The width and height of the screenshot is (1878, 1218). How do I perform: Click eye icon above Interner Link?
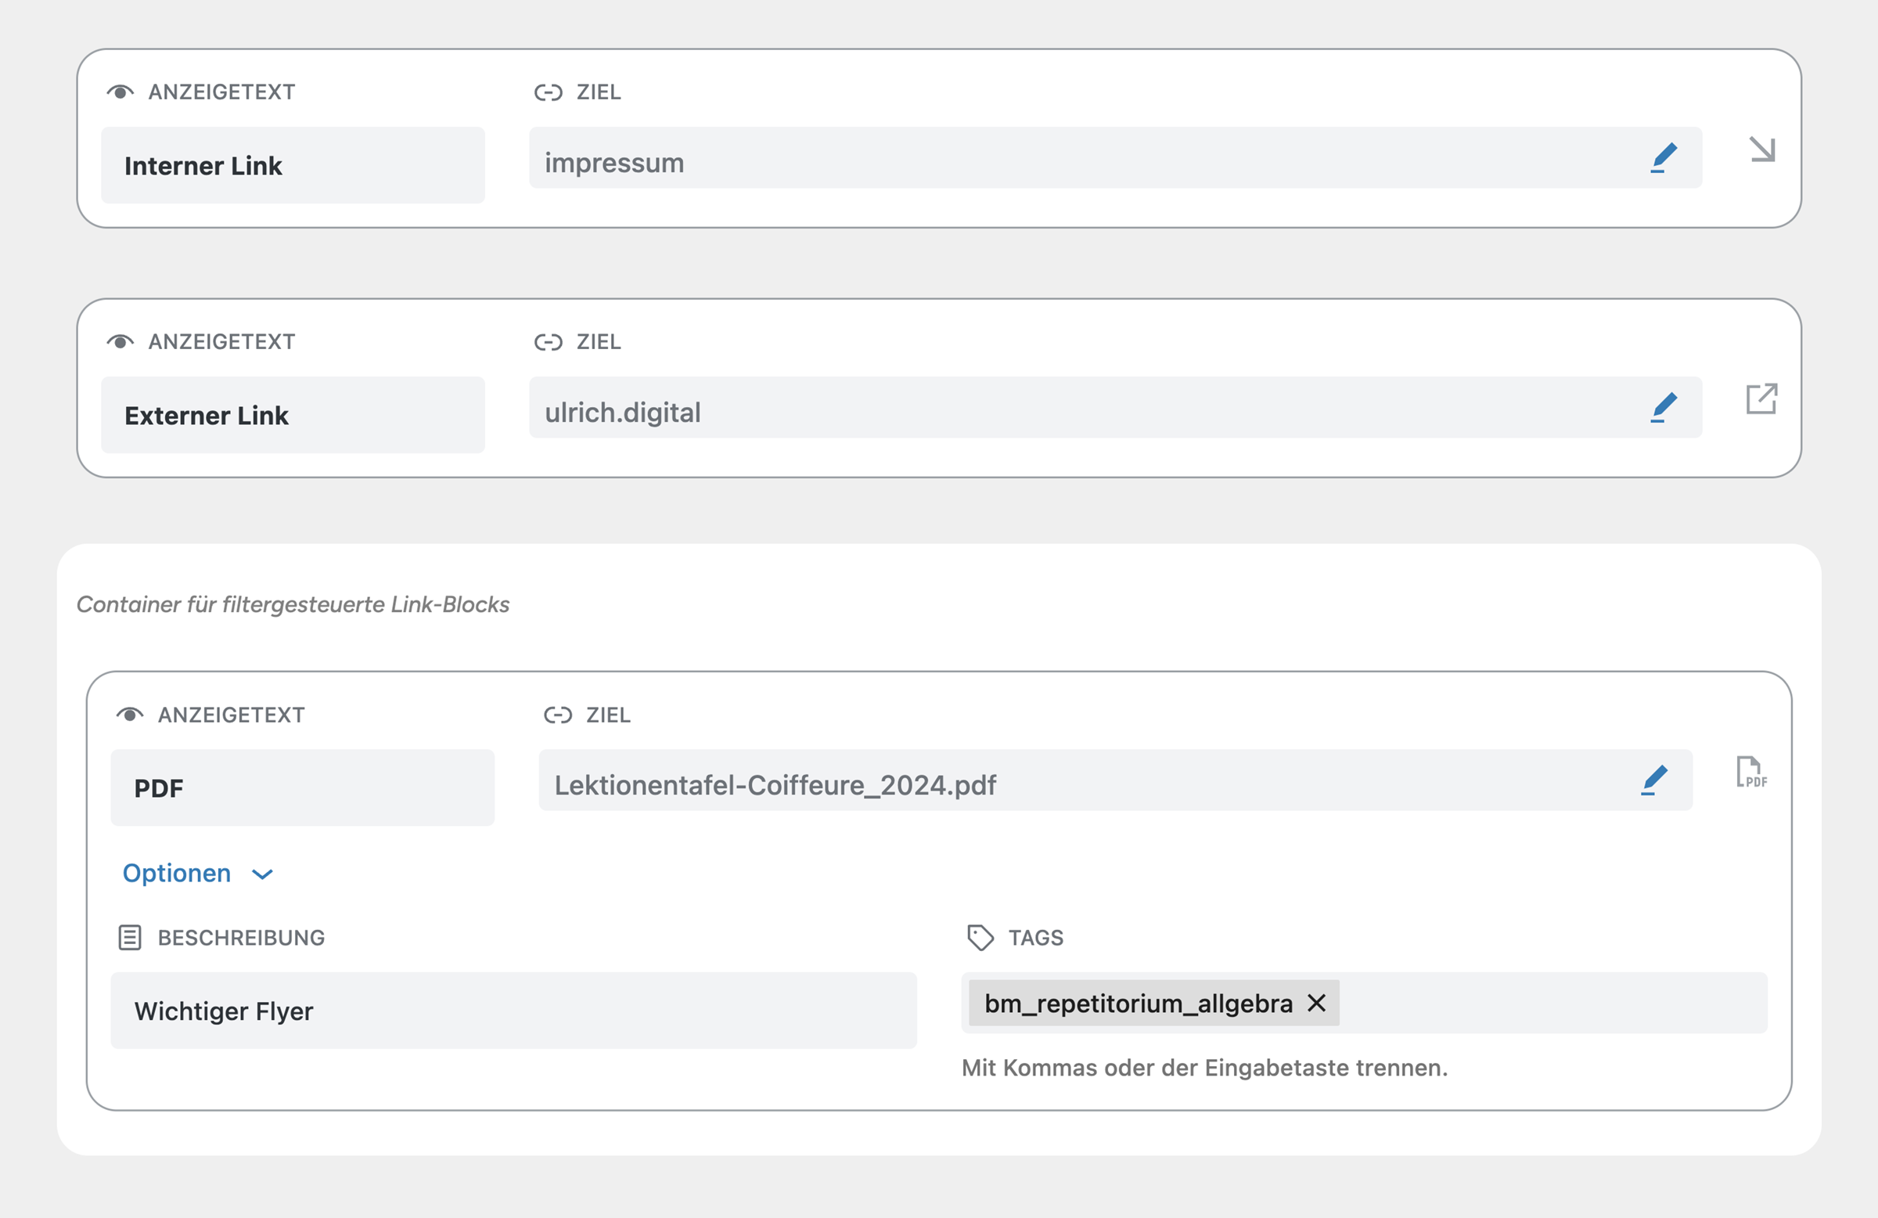point(120,92)
